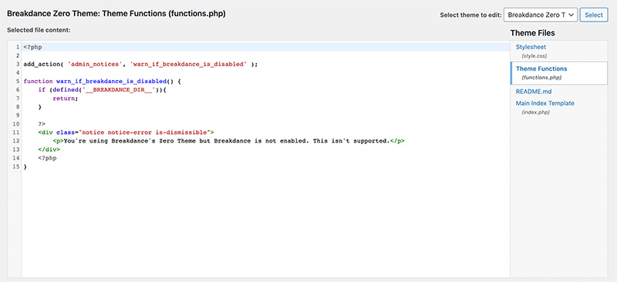Viewport: 617px width, 282px height.
Task: Open the README.md file
Action: [x=534, y=91]
